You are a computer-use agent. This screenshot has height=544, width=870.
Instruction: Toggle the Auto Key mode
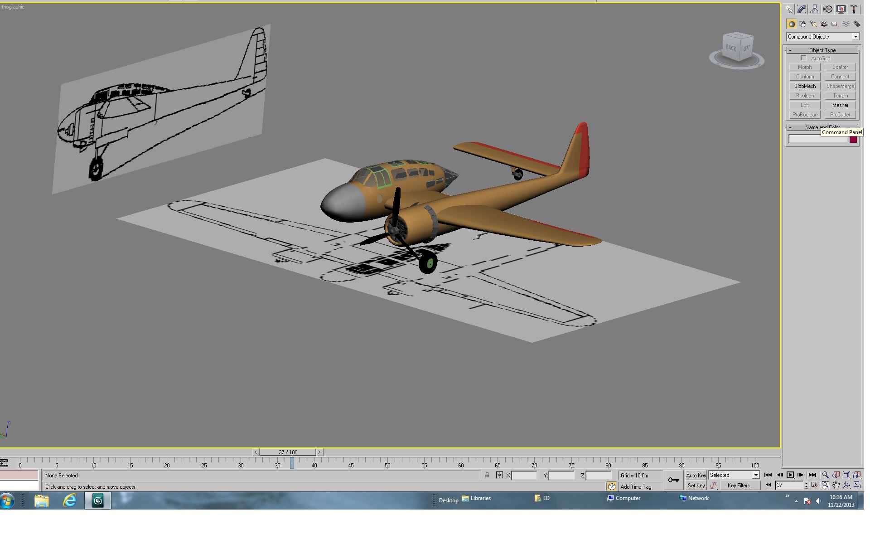(696, 476)
